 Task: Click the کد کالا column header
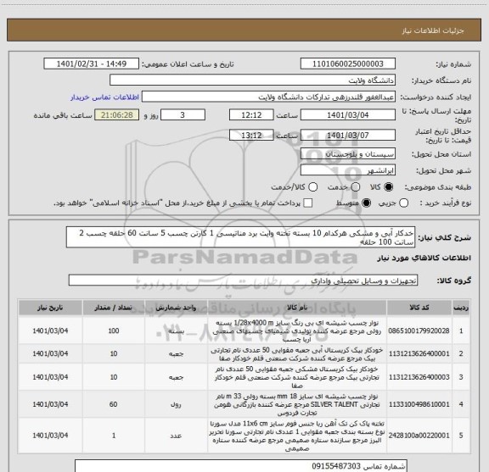(x=419, y=308)
